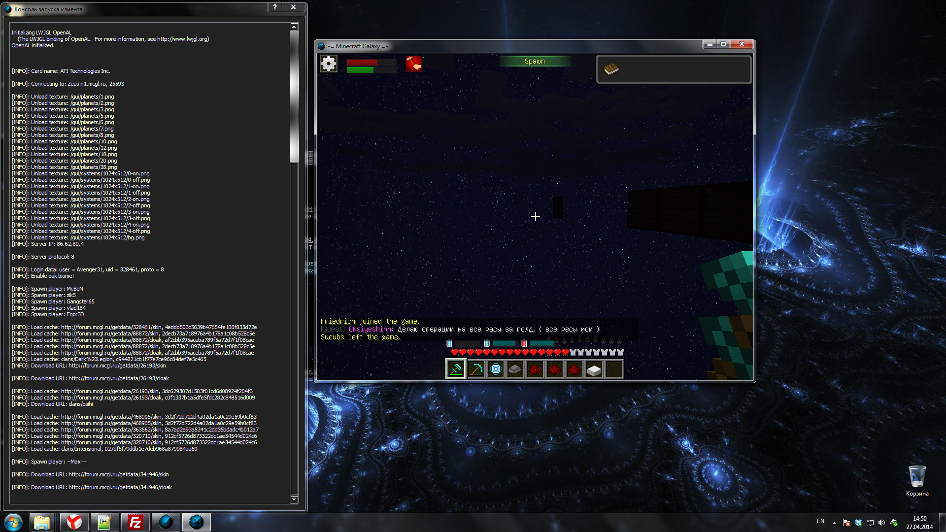The image size is (946, 532).
Task: Minimize the Minecraft Galaxy window
Action: (x=710, y=44)
